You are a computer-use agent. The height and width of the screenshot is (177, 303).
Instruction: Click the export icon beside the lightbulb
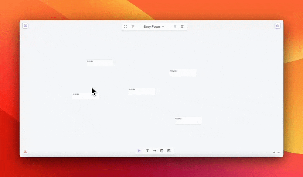[x=182, y=27]
